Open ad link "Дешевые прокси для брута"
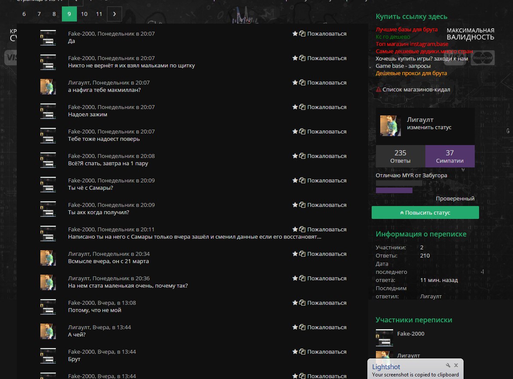Image resolution: width=513 pixels, height=379 pixels. 411,73
